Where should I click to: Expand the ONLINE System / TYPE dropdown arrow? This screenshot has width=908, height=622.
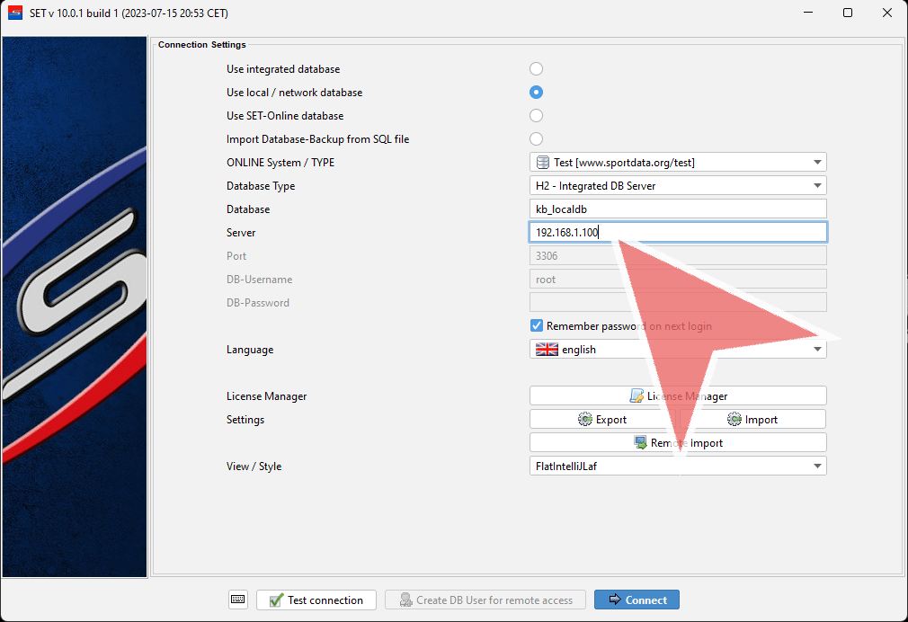point(817,163)
